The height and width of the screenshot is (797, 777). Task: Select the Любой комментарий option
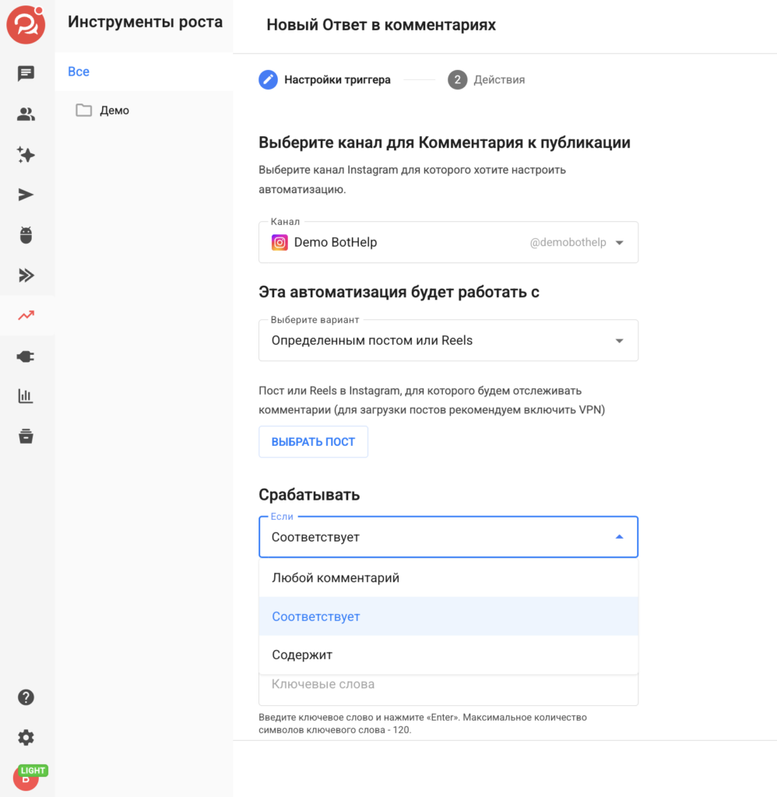[x=448, y=578]
